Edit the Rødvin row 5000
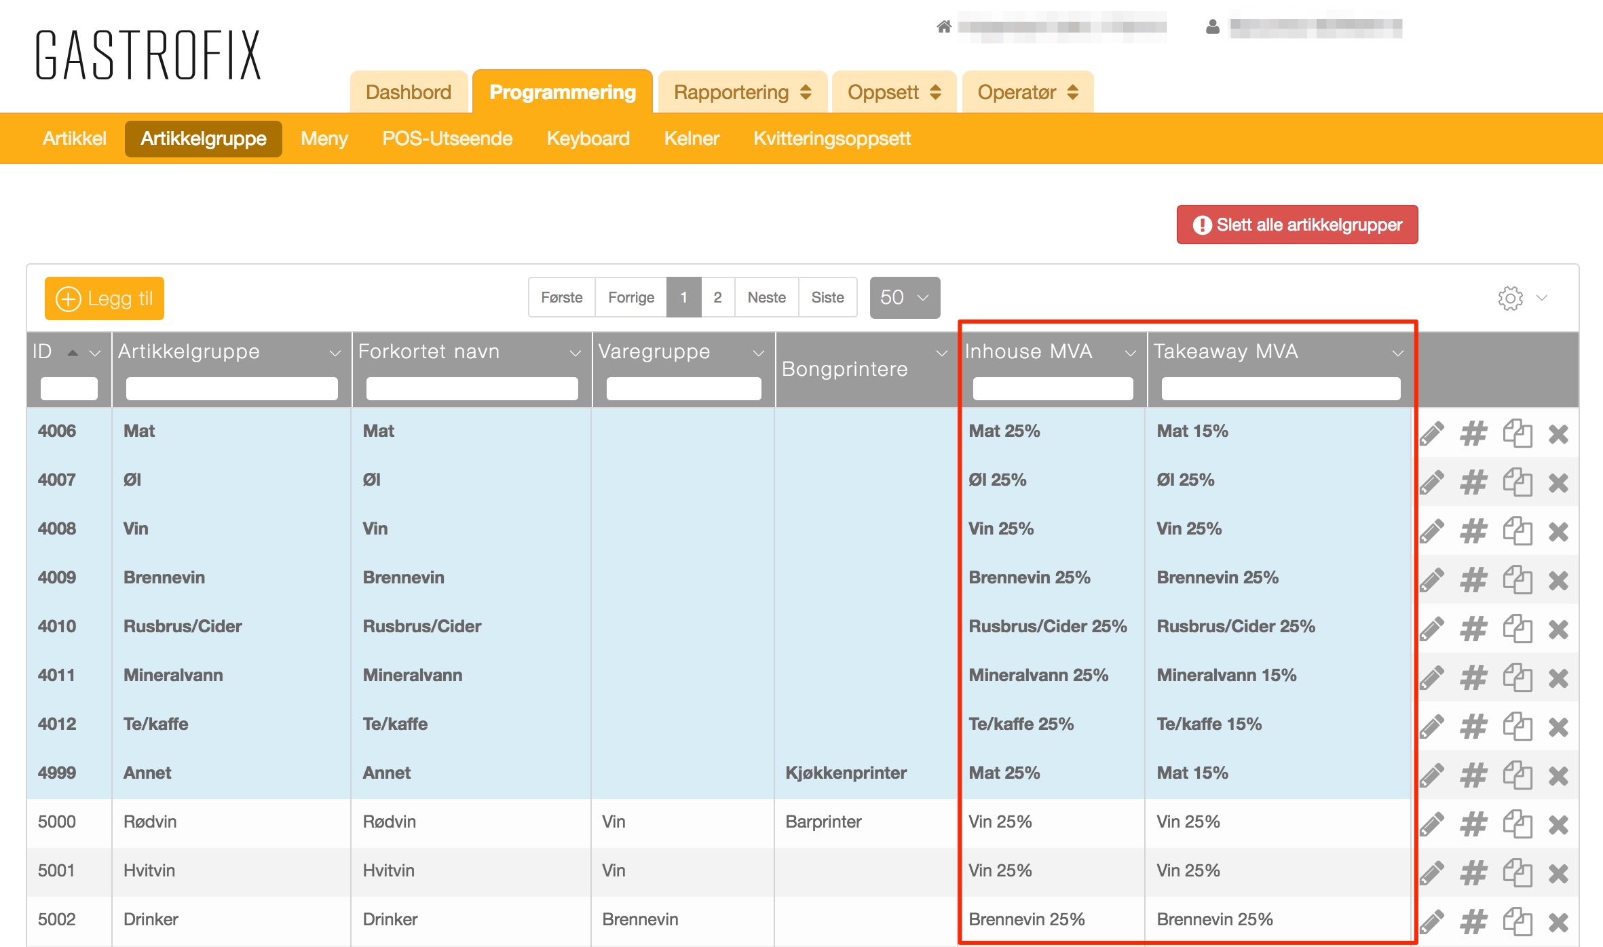 [1432, 824]
